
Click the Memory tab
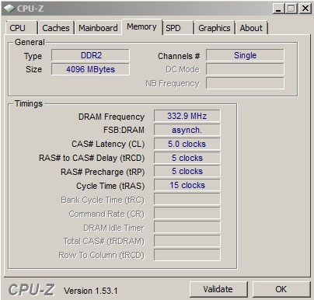click(142, 26)
